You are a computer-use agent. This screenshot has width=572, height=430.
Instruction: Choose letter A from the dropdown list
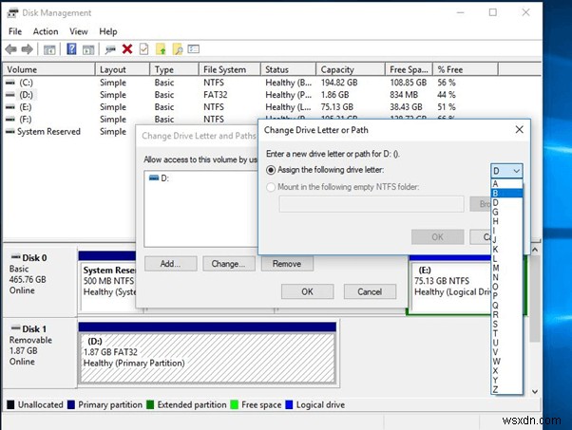pyautogui.click(x=506, y=183)
